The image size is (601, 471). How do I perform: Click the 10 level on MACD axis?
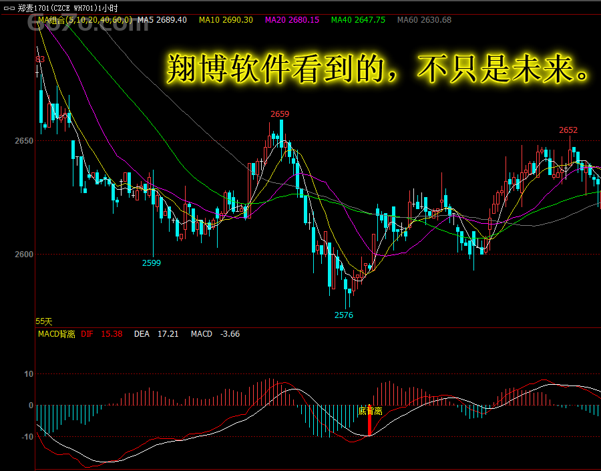[29, 374]
